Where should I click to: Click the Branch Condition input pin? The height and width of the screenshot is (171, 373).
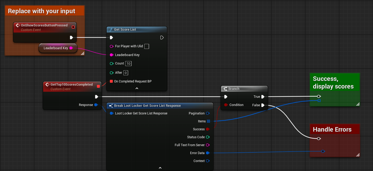tap(226, 105)
